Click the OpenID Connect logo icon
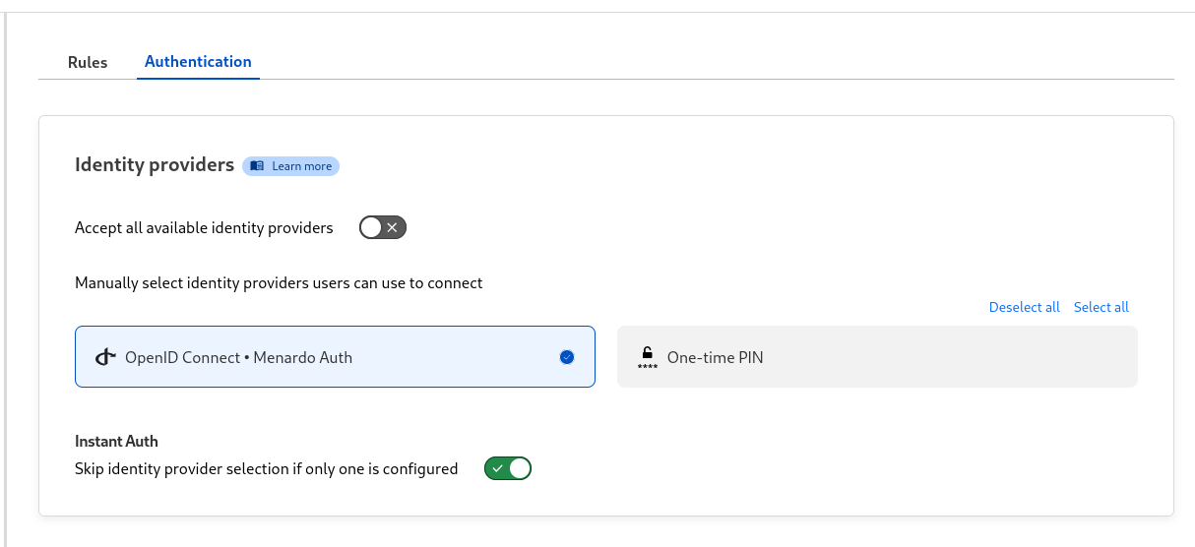The image size is (1195, 547). [105, 357]
